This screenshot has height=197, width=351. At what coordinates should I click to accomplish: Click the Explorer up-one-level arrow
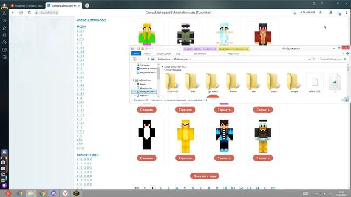[x=148, y=59]
